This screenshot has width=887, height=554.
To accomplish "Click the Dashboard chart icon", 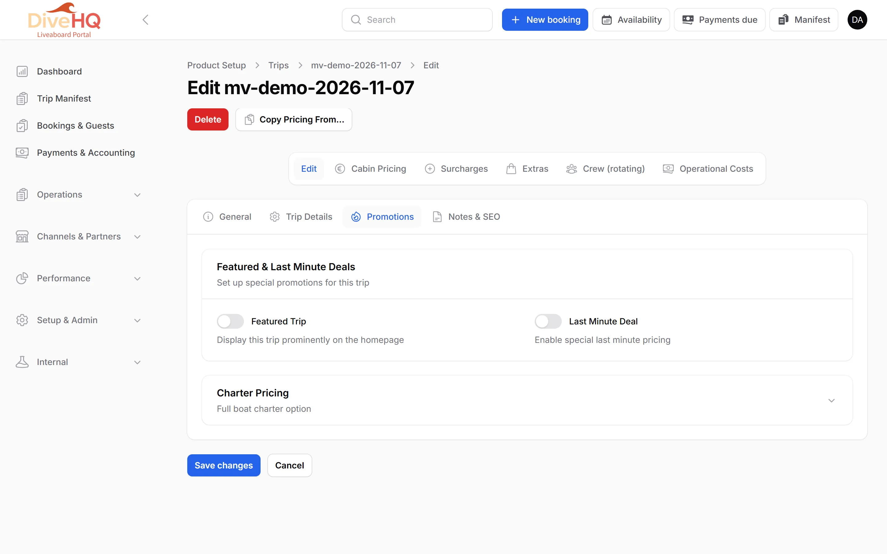I will 22,71.
